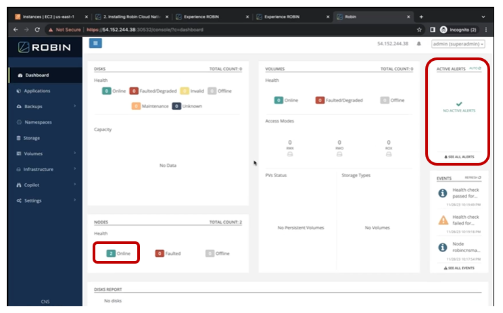Viewport: 503px width, 313px height.
Task: Click the Disks Faulted/Degraded badge
Action: click(x=134, y=91)
